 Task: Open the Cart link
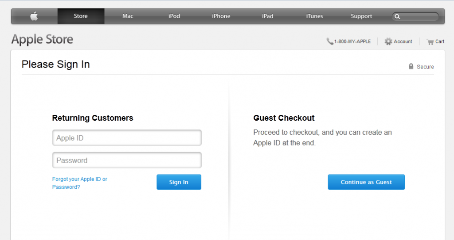[x=439, y=41]
